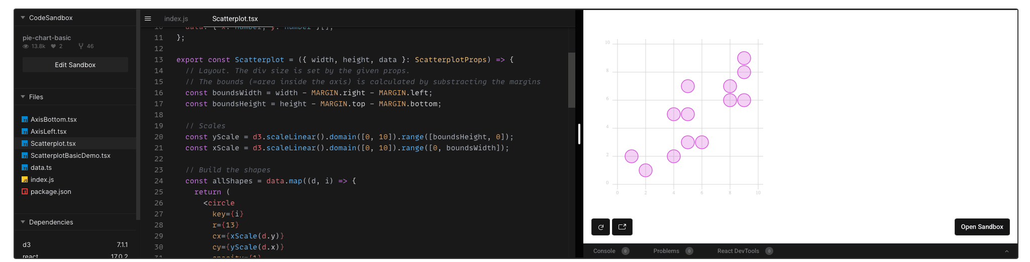The width and height of the screenshot is (1030, 262).
Task: Click the Open Sandbox button
Action: click(x=981, y=227)
